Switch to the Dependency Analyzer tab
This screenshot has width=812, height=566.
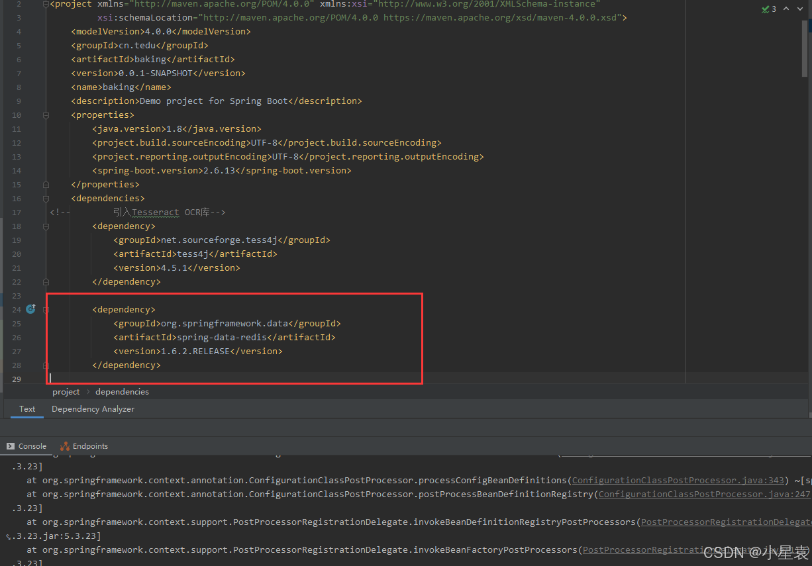[x=93, y=409]
